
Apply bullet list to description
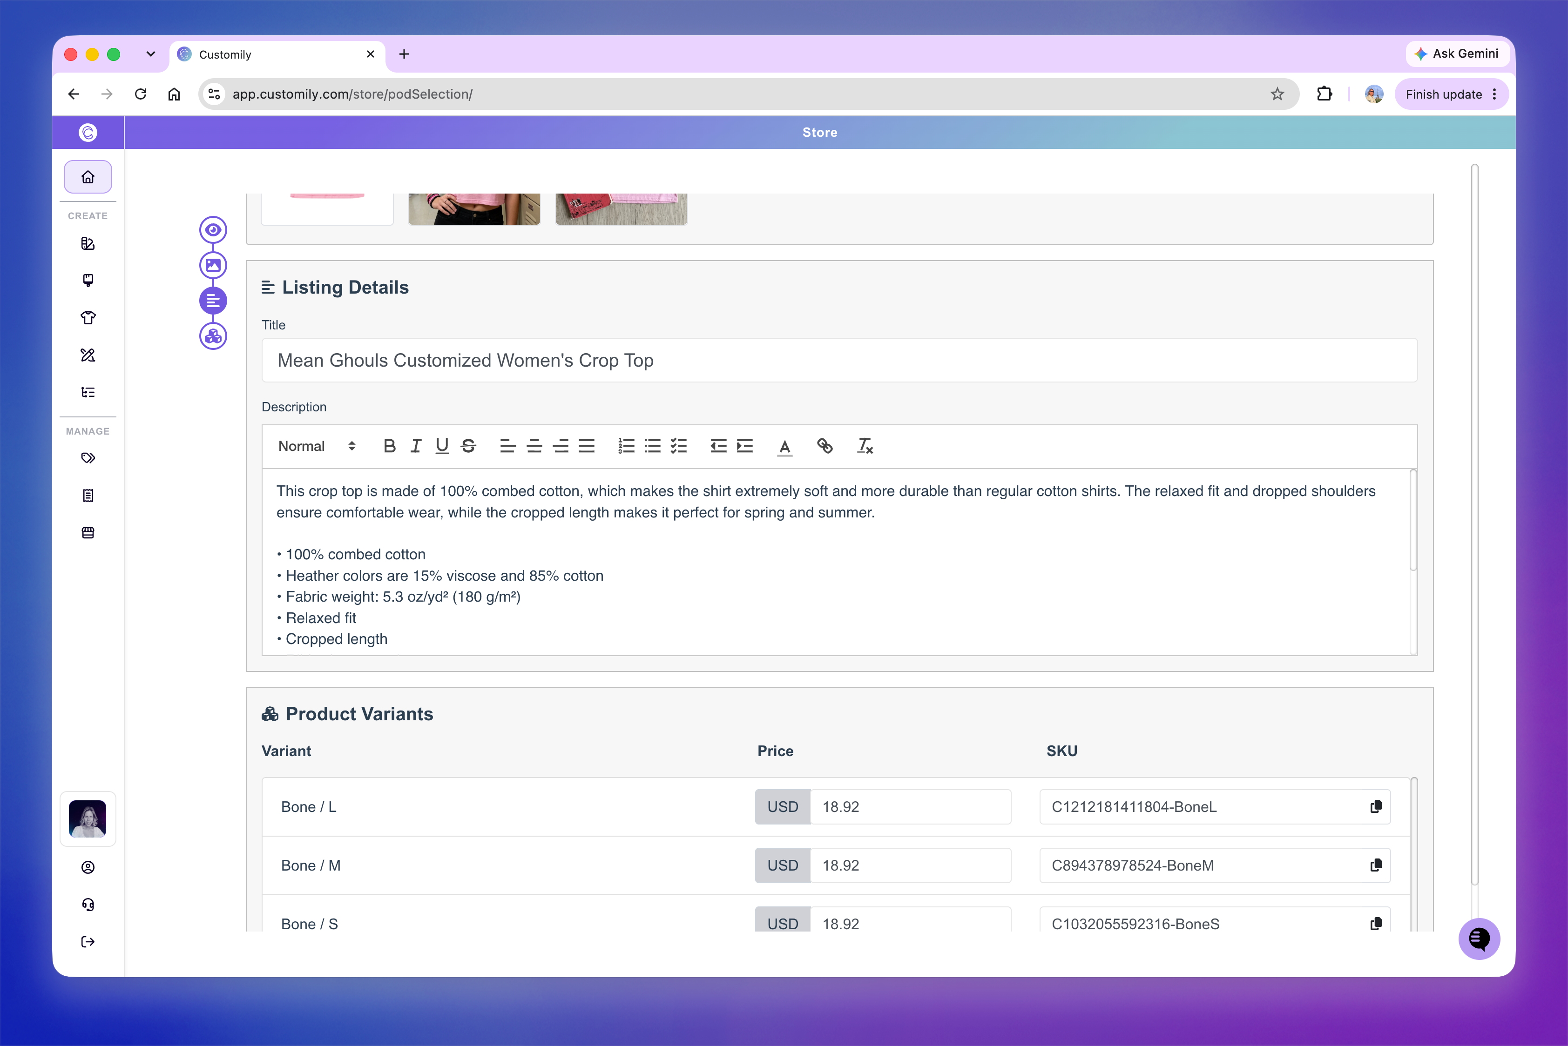point(652,446)
